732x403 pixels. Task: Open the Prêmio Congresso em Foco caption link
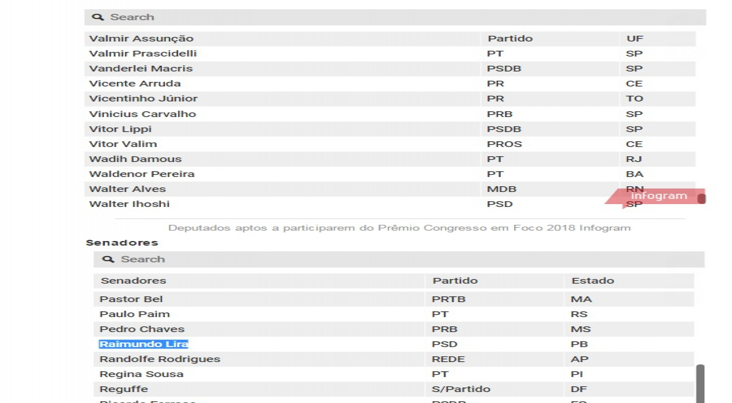point(399,228)
